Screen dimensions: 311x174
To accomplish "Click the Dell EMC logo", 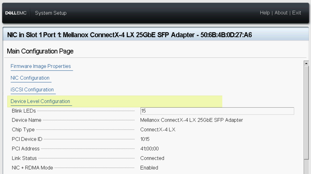I will (x=16, y=13).
